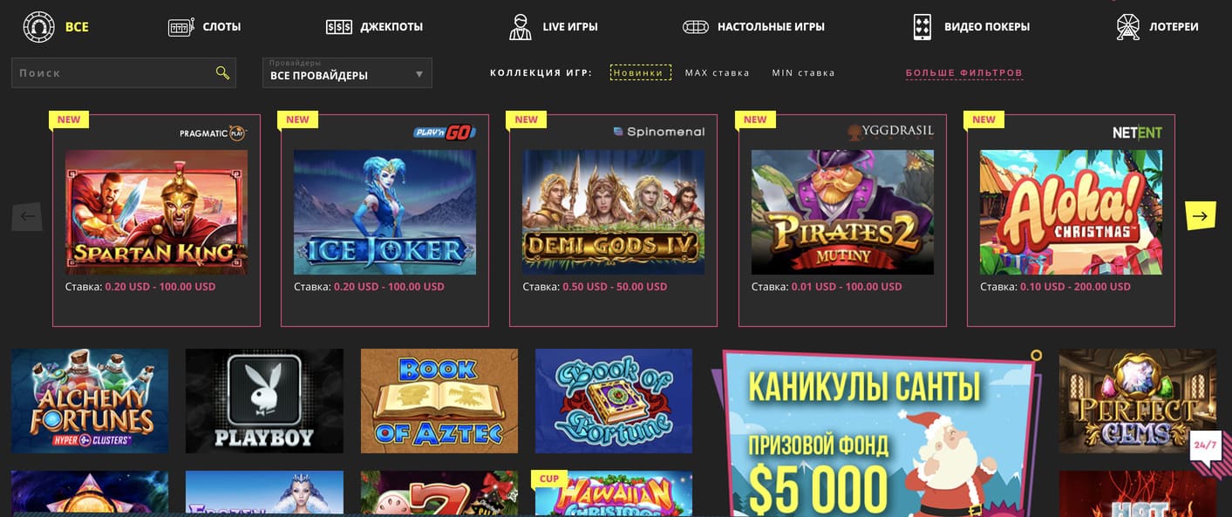Select the slot machine СЛОТЫ icon
Viewport: 1232px width, 517px height.
(181, 27)
